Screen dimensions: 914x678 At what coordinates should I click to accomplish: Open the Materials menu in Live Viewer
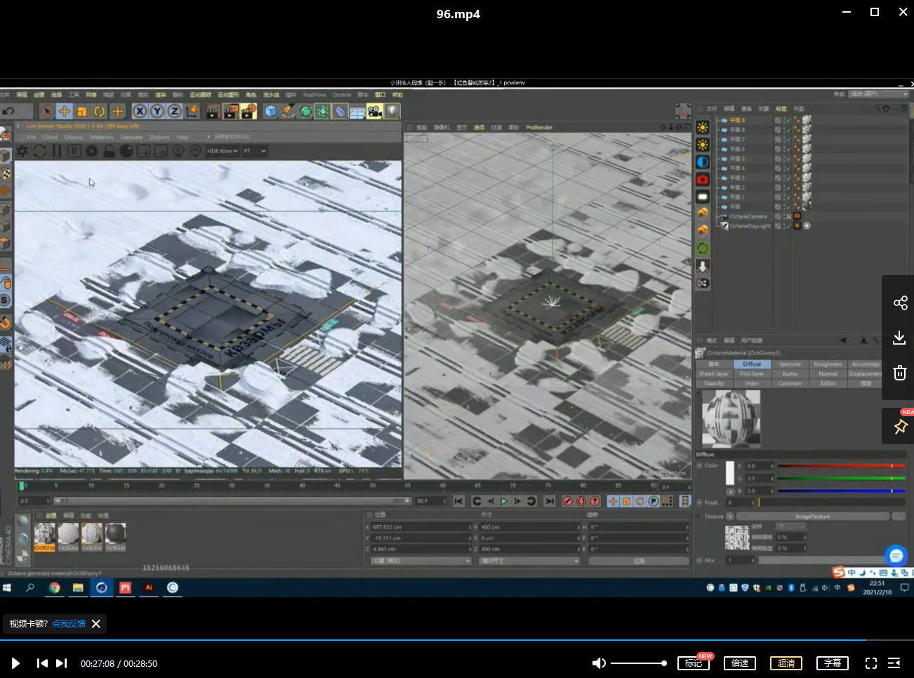(x=102, y=137)
